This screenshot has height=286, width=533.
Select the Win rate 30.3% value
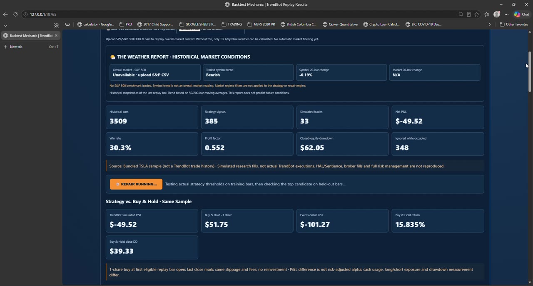(x=120, y=148)
